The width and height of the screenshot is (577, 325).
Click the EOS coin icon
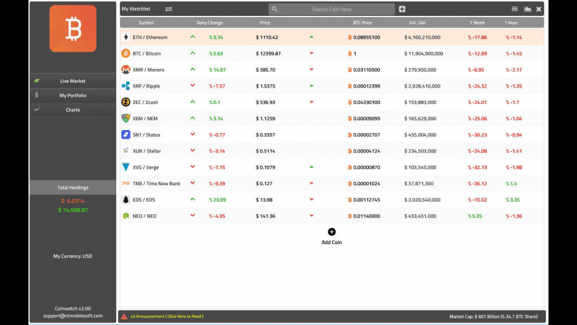pos(126,200)
